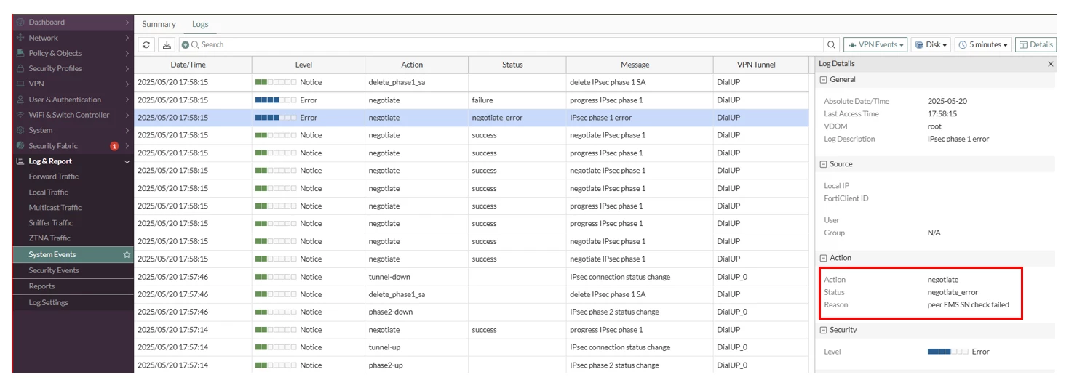Image resolution: width=1069 pixels, height=380 pixels.
Task: Open Multicast Traffic logs
Action: (x=55, y=208)
